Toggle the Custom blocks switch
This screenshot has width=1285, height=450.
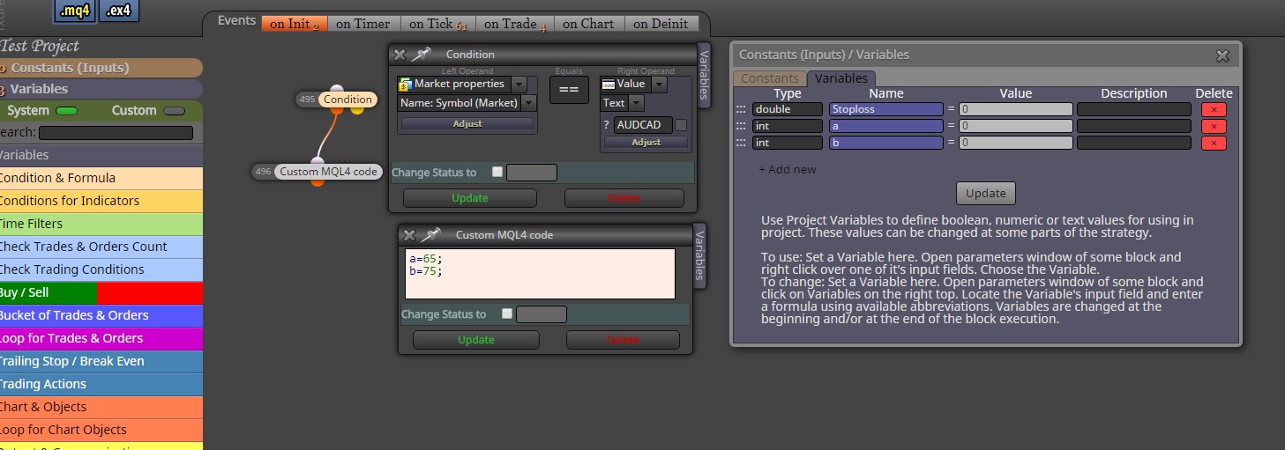click(175, 111)
